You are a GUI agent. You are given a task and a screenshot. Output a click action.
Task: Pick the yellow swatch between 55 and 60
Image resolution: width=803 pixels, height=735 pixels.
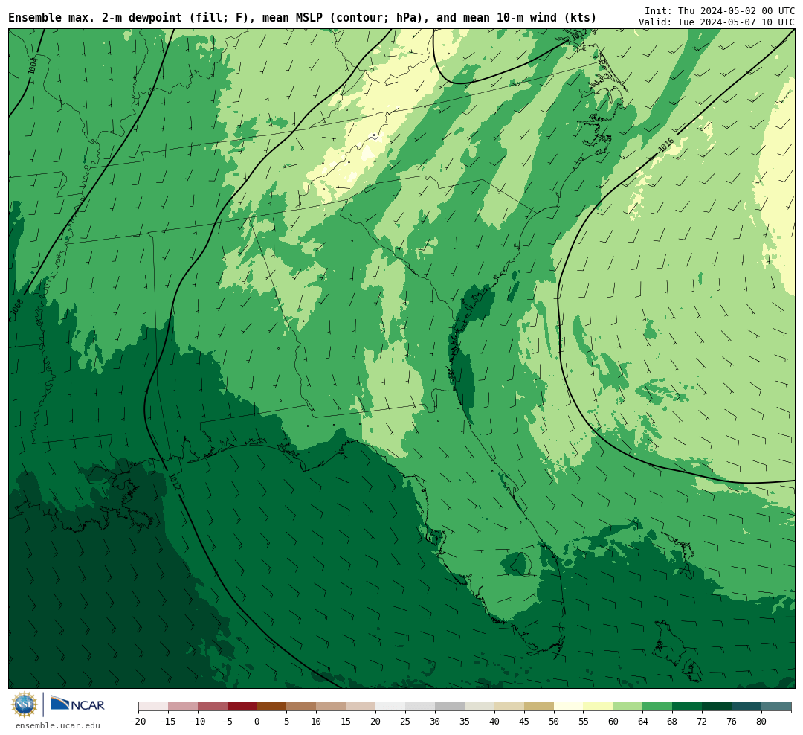[599, 707]
